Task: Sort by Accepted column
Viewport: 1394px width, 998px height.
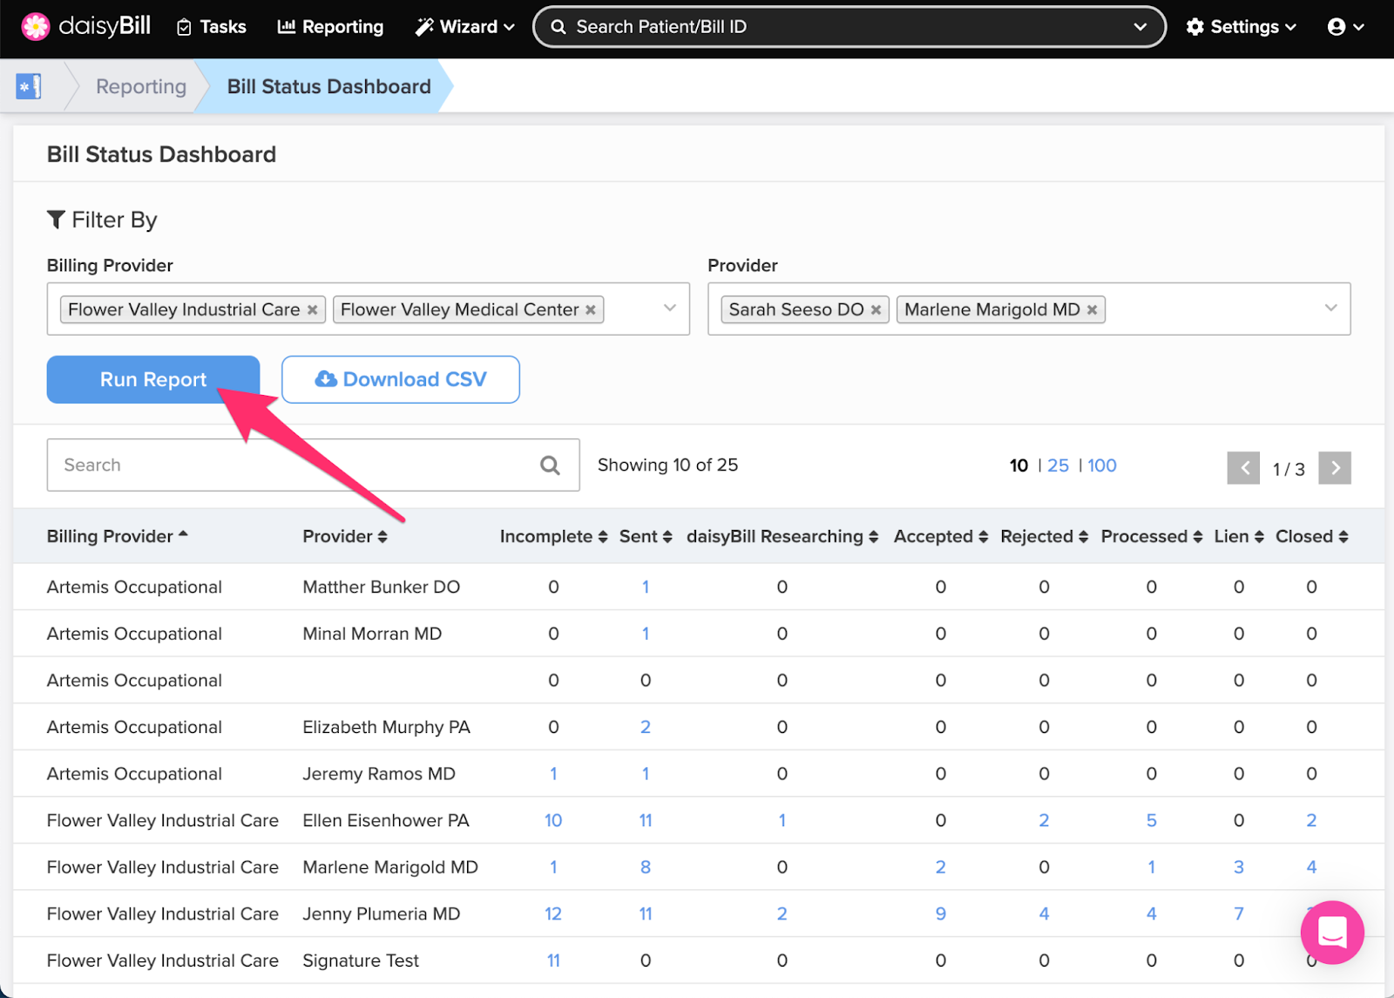Action: [x=941, y=536]
